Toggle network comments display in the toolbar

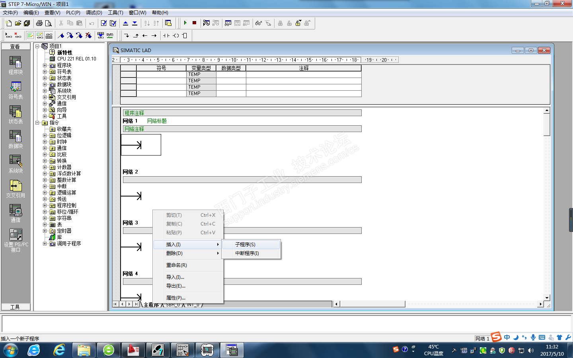[x=40, y=35]
